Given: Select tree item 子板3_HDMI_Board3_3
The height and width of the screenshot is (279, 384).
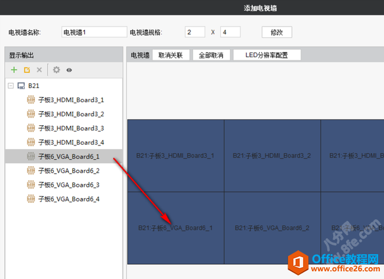Looking at the screenshot, I should pyautogui.click(x=64, y=128).
